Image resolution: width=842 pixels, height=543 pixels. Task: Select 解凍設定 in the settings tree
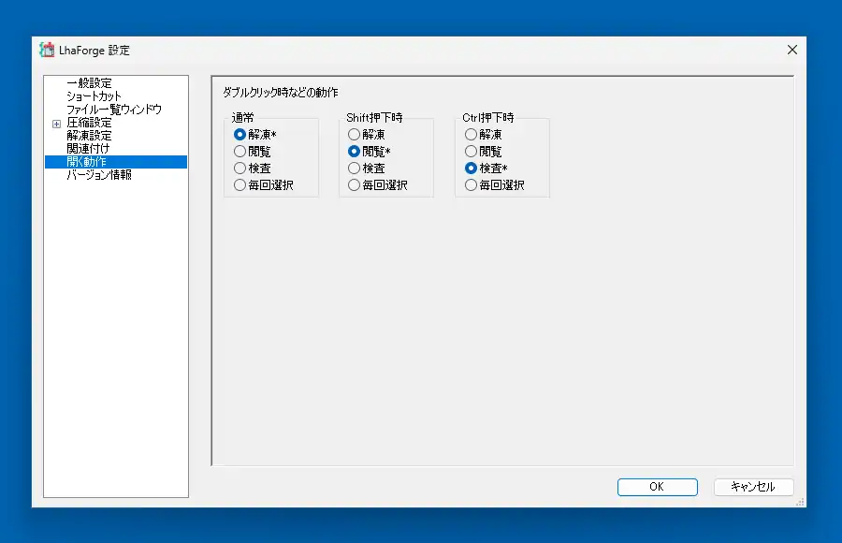[x=89, y=136]
